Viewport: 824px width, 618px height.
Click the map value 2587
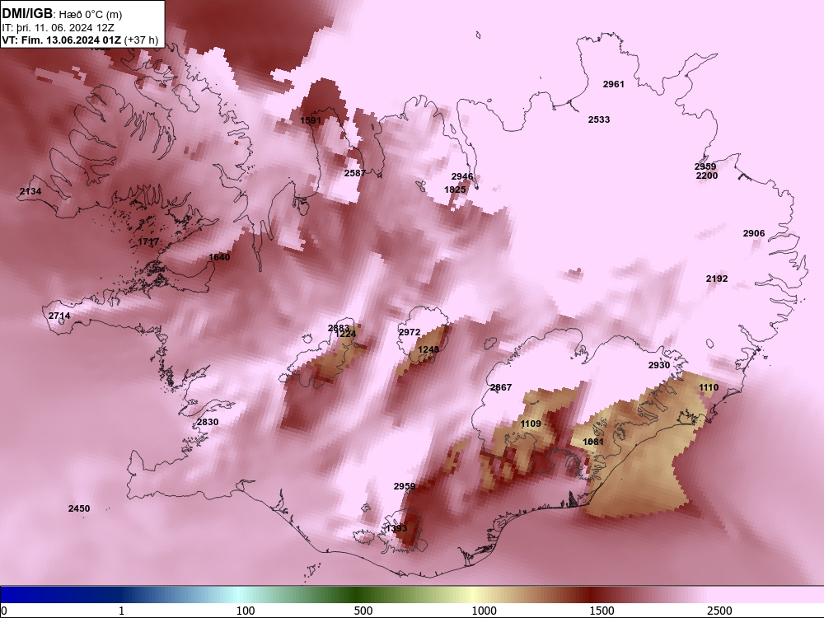point(355,173)
